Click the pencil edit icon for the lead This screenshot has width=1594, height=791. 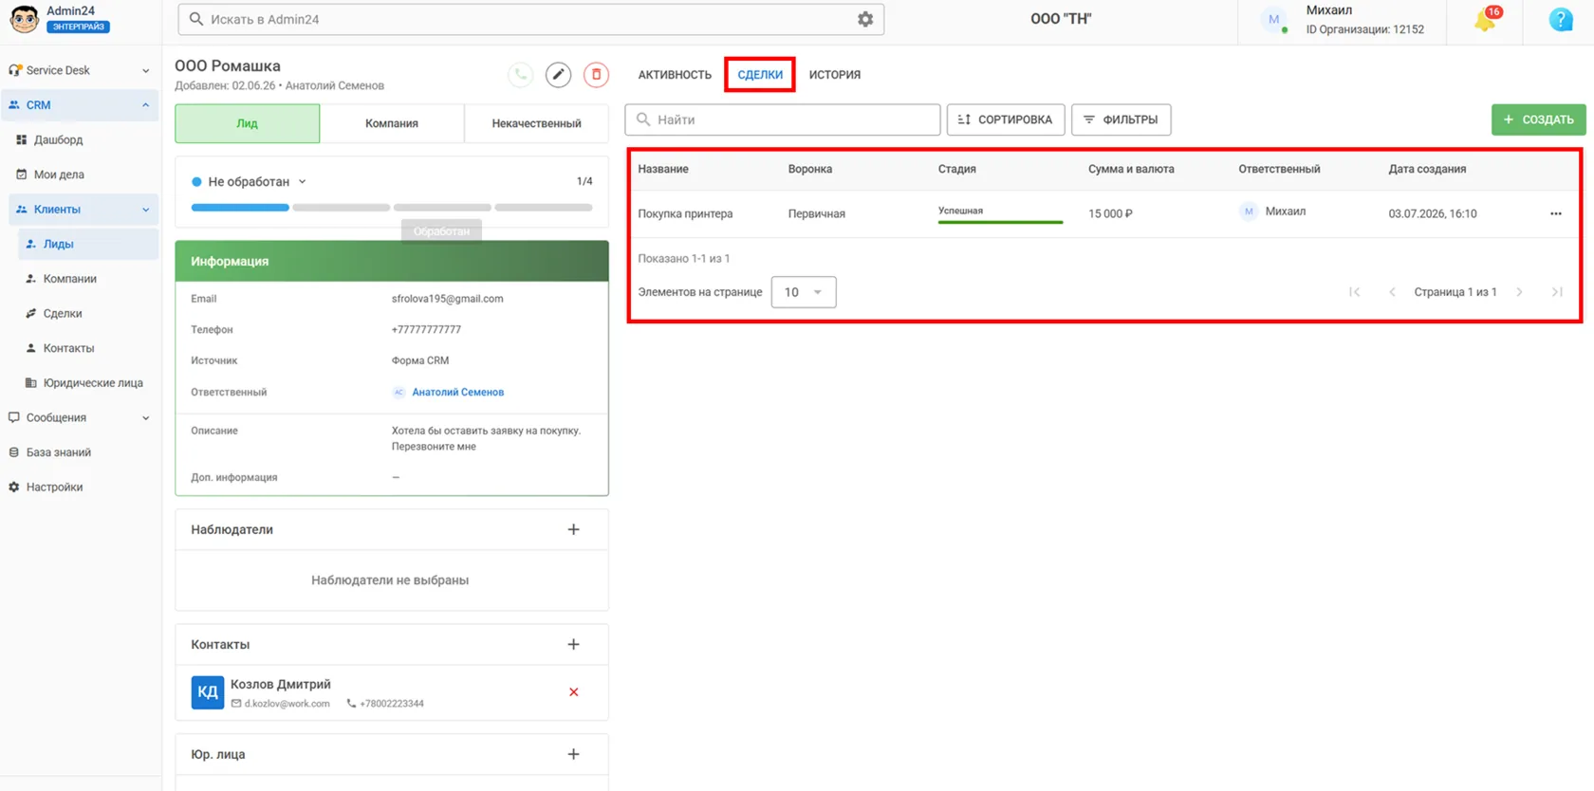[558, 75]
